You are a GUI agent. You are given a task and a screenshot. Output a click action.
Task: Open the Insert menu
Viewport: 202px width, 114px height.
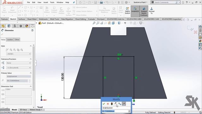(x=46, y=2)
